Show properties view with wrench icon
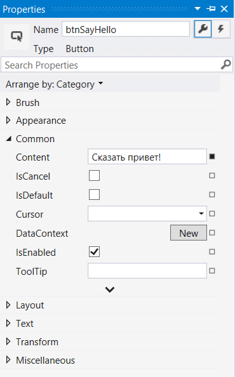235x377 pixels. (x=203, y=29)
